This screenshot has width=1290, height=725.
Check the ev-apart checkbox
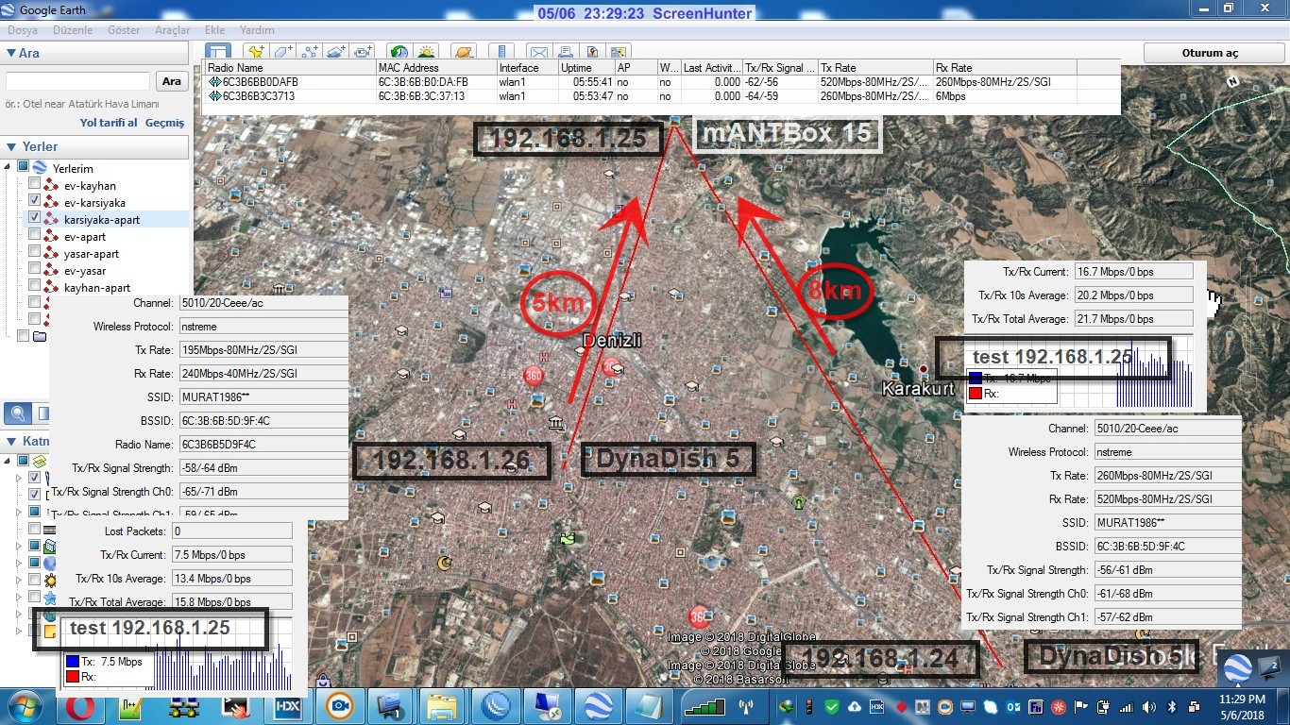click(x=35, y=236)
